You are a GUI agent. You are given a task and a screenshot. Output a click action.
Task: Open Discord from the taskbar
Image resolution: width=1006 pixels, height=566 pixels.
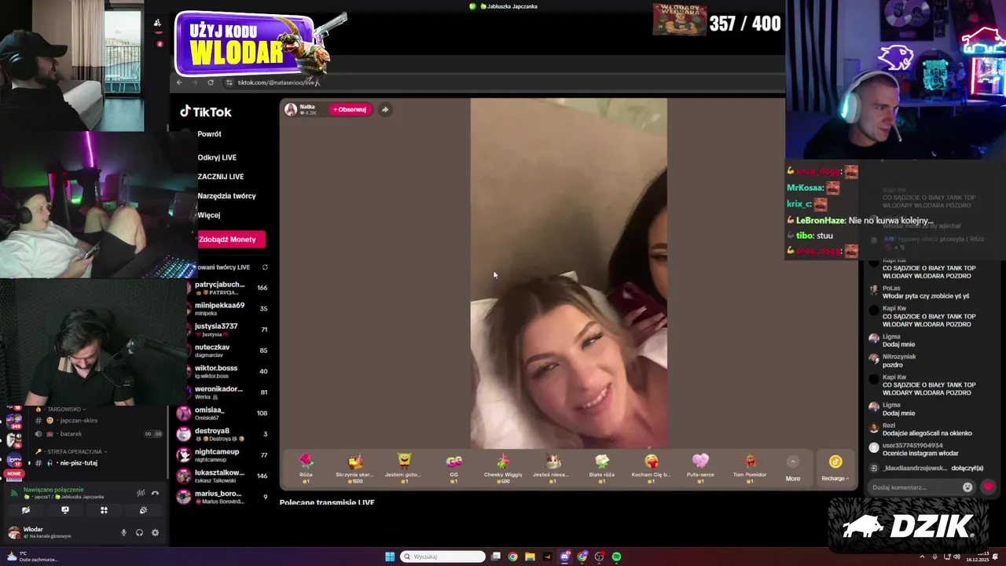tap(564, 557)
